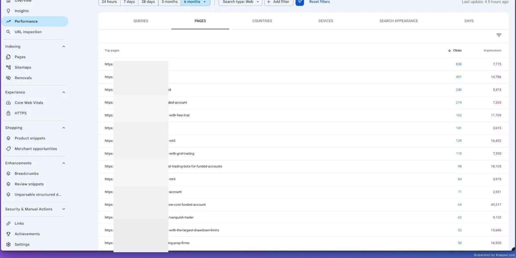This screenshot has width=516, height=258.
Task: Click row ending trading-bots-for-funded-accounts
Action: pyautogui.click(x=303, y=166)
